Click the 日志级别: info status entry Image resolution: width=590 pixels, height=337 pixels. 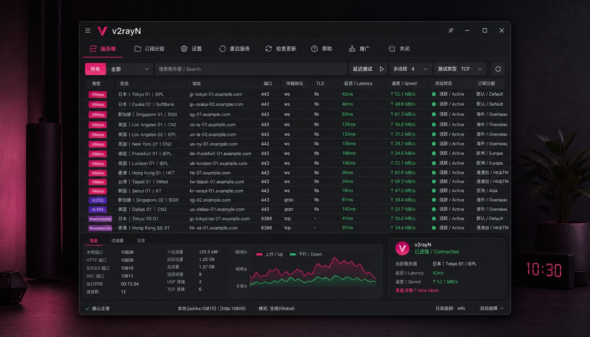tap(450, 309)
